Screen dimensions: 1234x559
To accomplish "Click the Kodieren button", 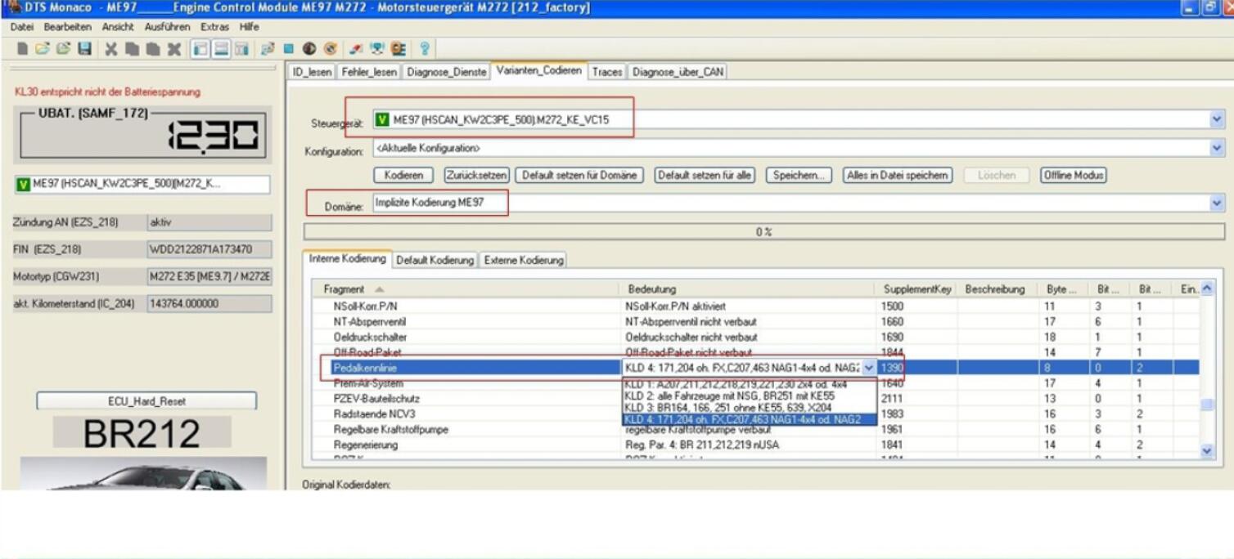I will 403,175.
